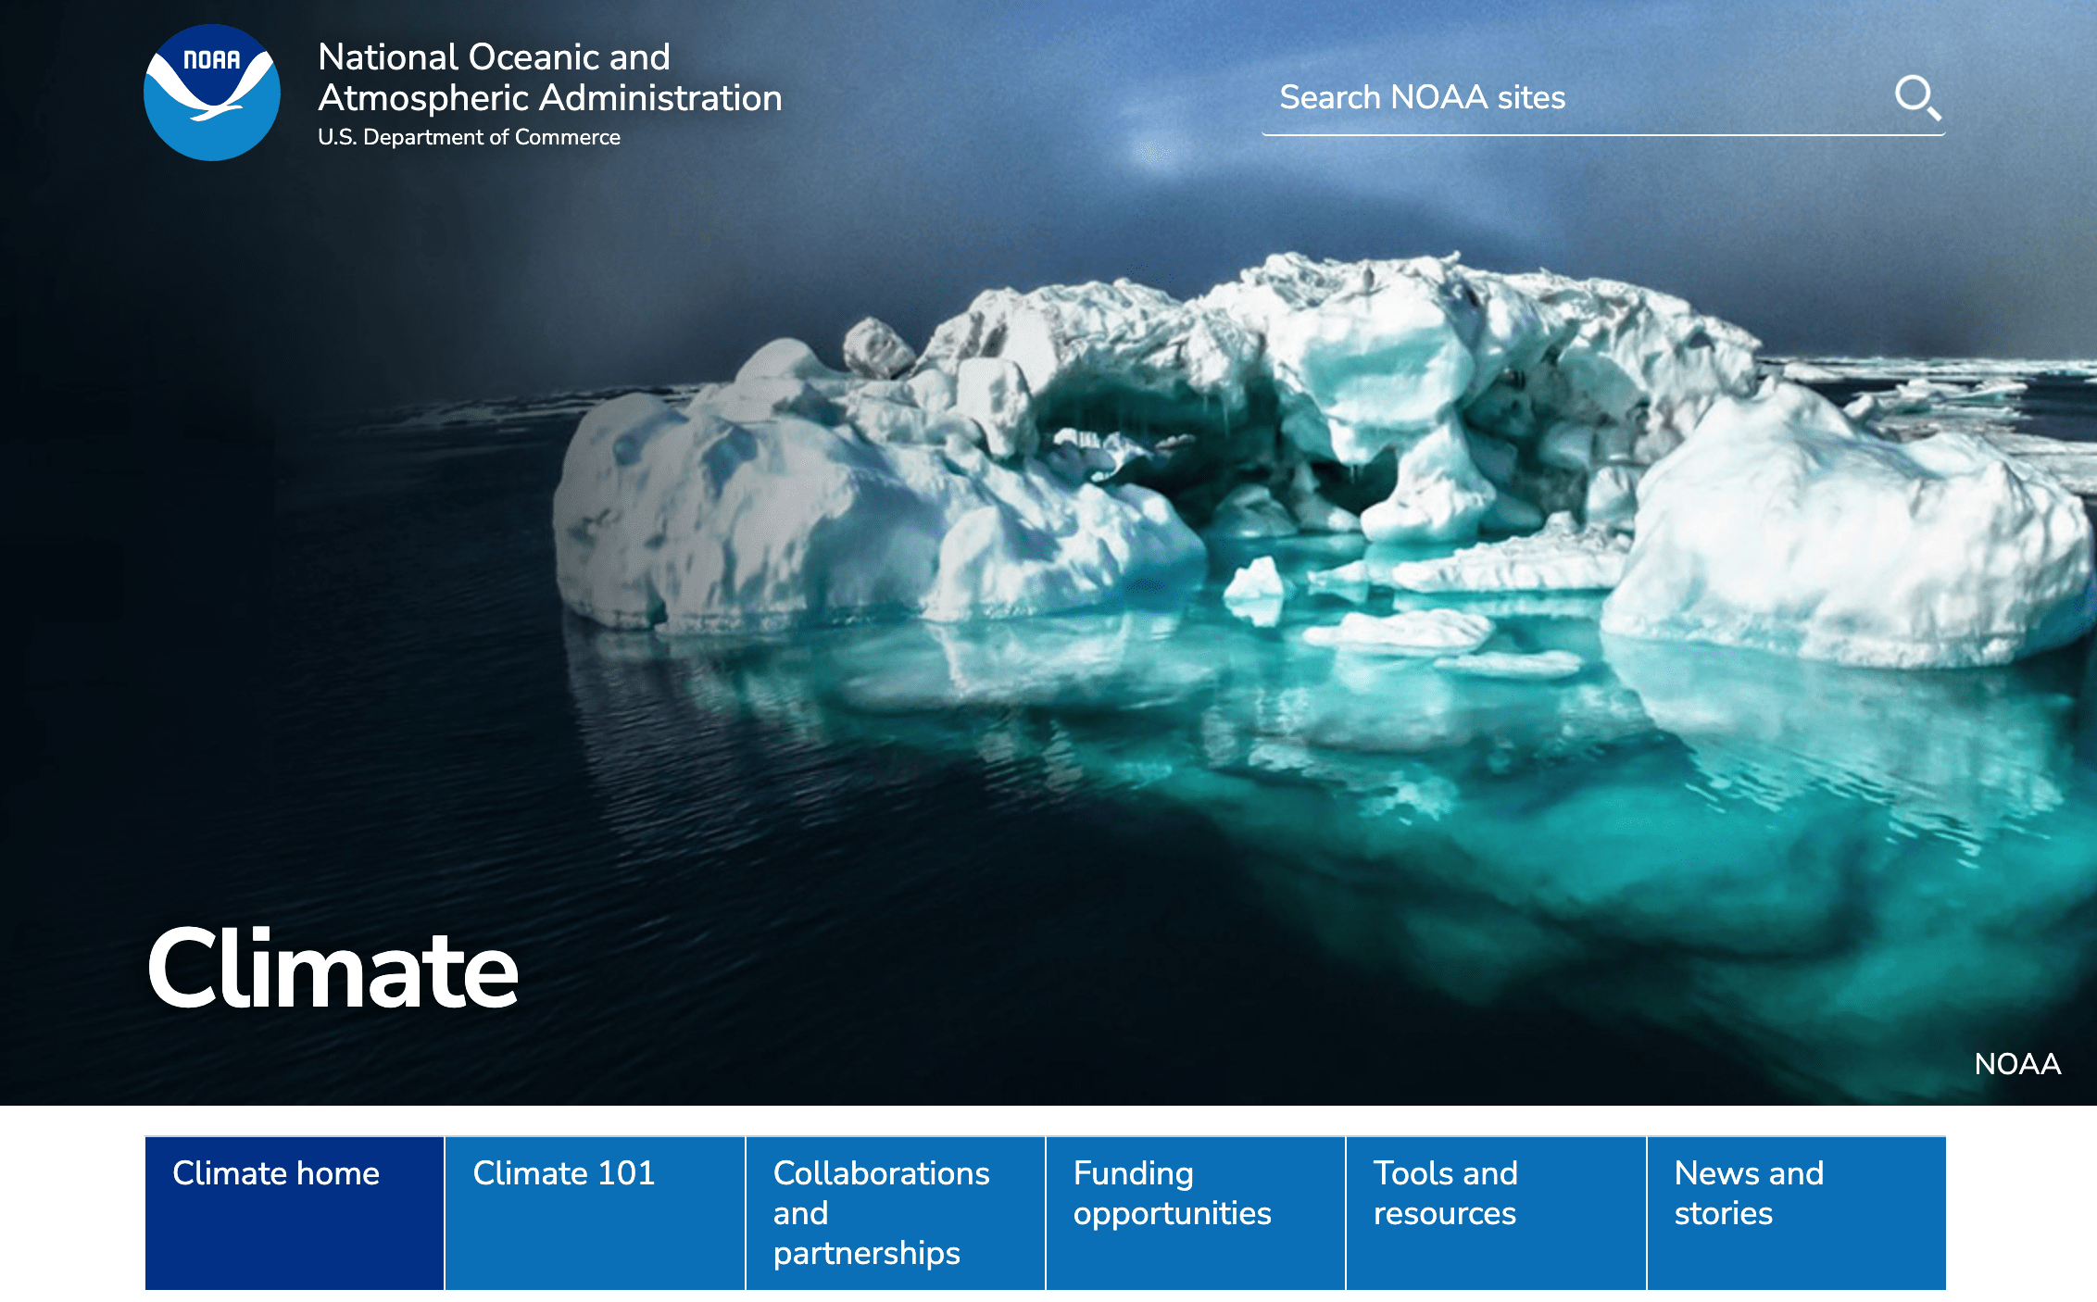Click the underline beneath the search field
This screenshot has height=1302, width=2097.
tap(1602, 135)
